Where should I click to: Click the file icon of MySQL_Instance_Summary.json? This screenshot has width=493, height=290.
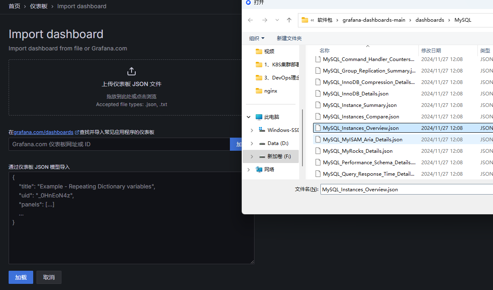318,105
